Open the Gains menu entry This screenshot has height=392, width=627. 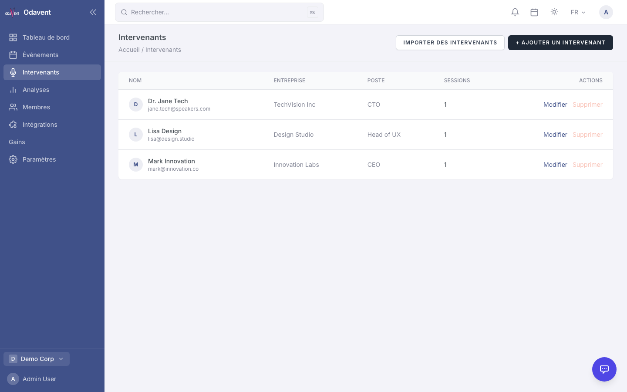click(x=52, y=142)
